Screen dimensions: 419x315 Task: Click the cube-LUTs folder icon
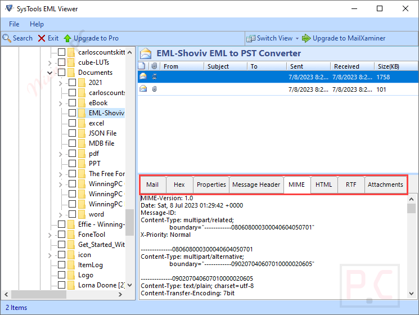click(71, 62)
